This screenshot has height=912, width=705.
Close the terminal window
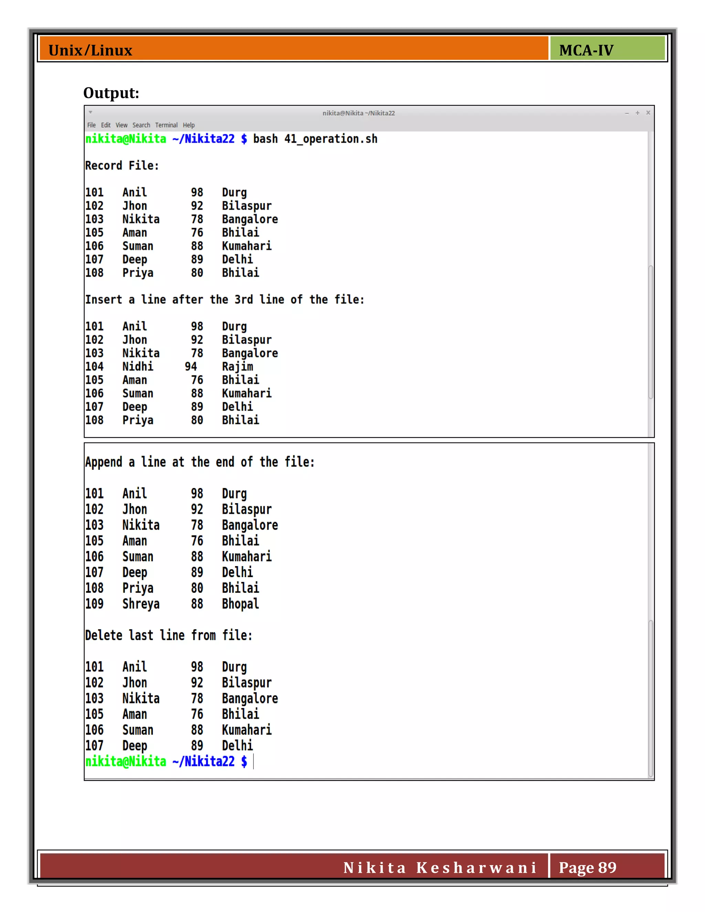coord(648,113)
